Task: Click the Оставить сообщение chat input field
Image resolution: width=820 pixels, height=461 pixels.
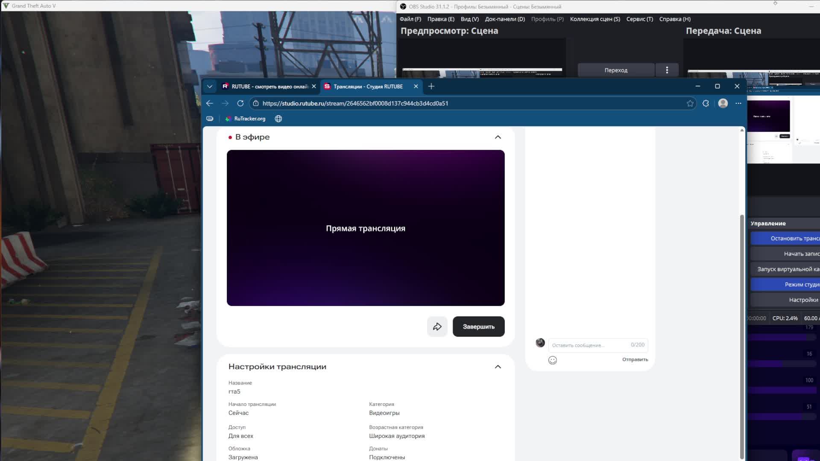Action: click(x=589, y=345)
